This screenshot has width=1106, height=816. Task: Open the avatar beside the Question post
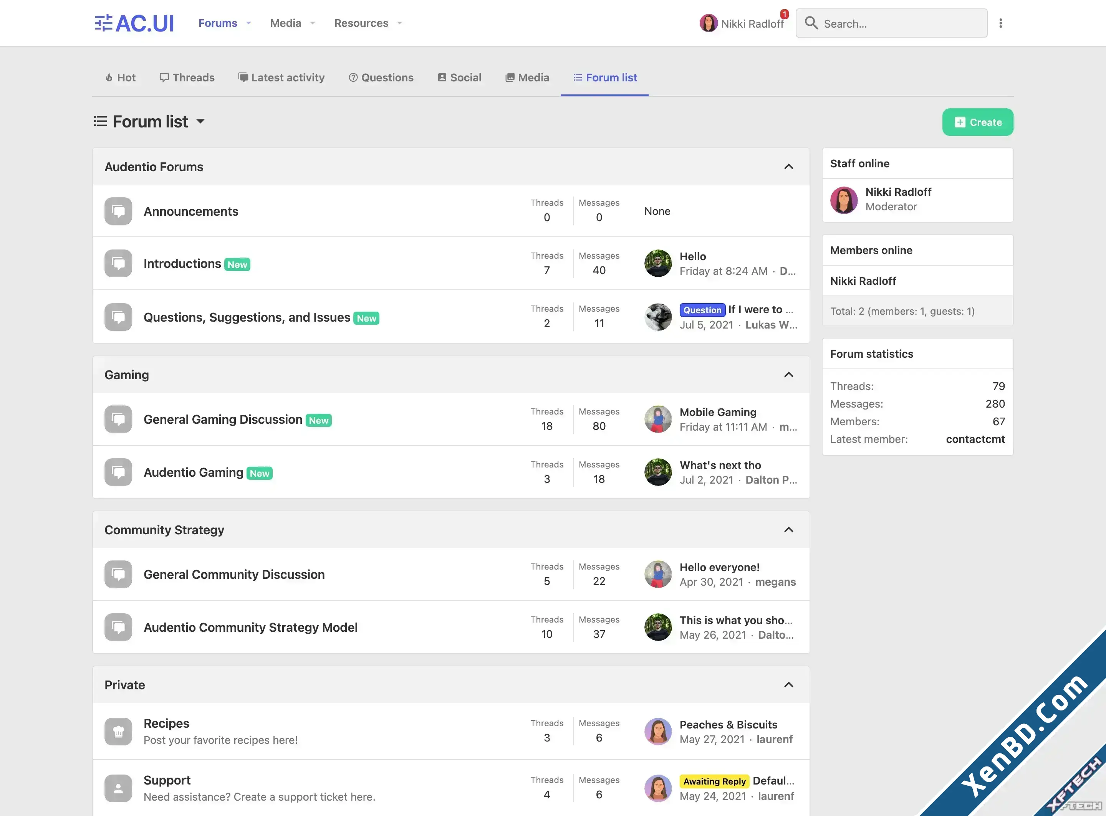658,317
